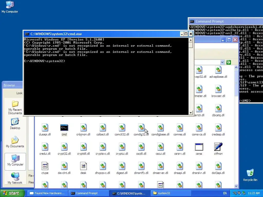Viewport: 263px width, 197px height.
Task: Choose My Network in Browse dialog sidebar
Action: (x=15, y=178)
